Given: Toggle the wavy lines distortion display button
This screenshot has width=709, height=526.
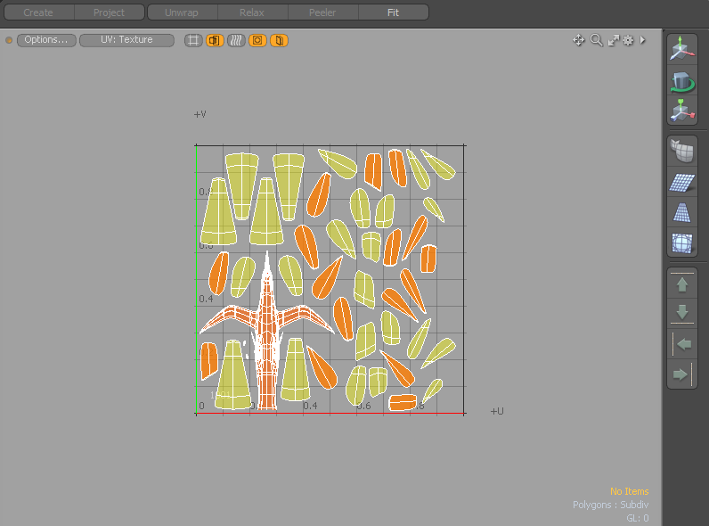Looking at the screenshot, I should (x=236, y=40).
